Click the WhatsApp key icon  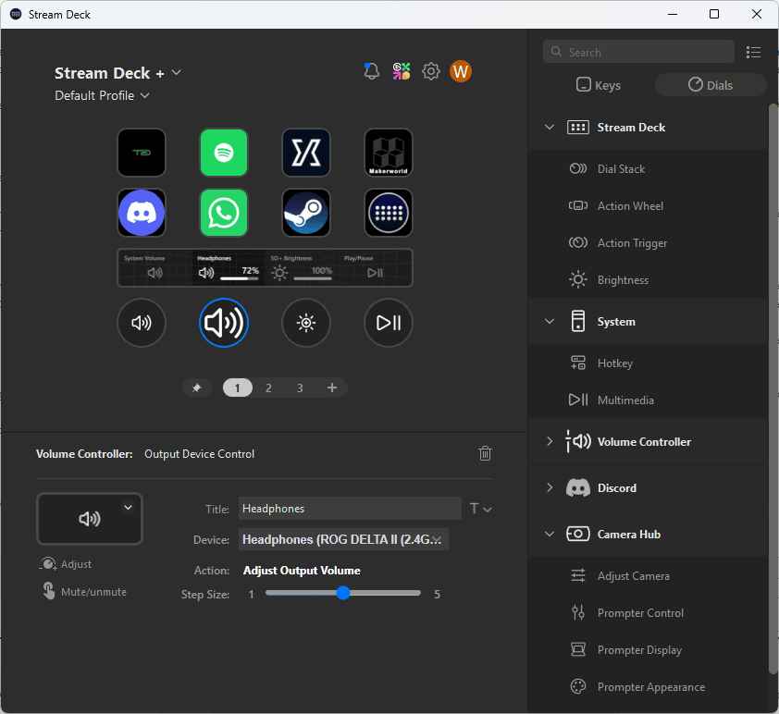point(224,213)
